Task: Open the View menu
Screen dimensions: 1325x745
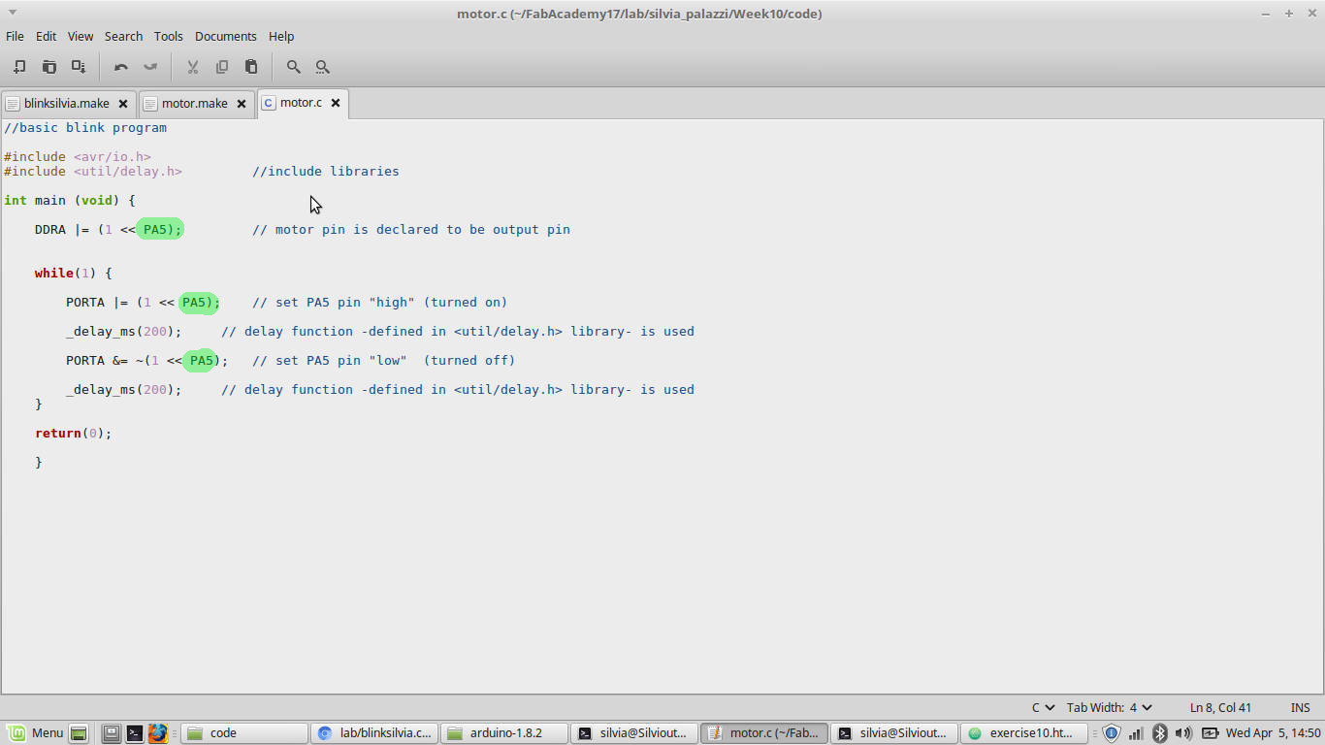Action: tap(81, 36)
